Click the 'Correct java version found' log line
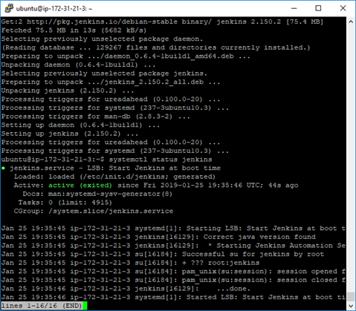The image size is (356, 311). click(x=259, y=237)
